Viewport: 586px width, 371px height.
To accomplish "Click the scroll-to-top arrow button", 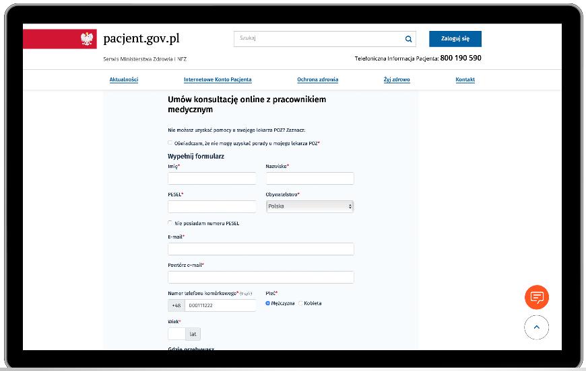I will (537, 327).
